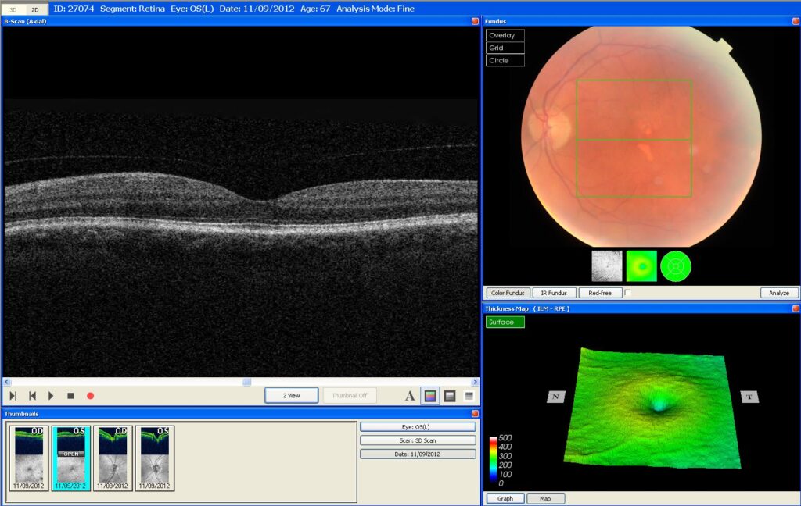The image size is (801, 506).
Task: Click the Thumbnail Off button
Action: pyautogui.click(x=350, y=395)
